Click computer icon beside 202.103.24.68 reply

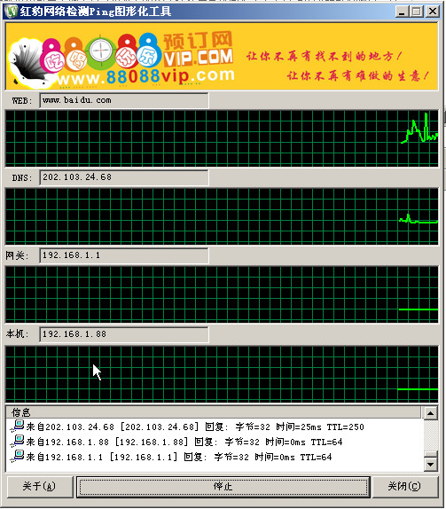(x=19, y=426)
